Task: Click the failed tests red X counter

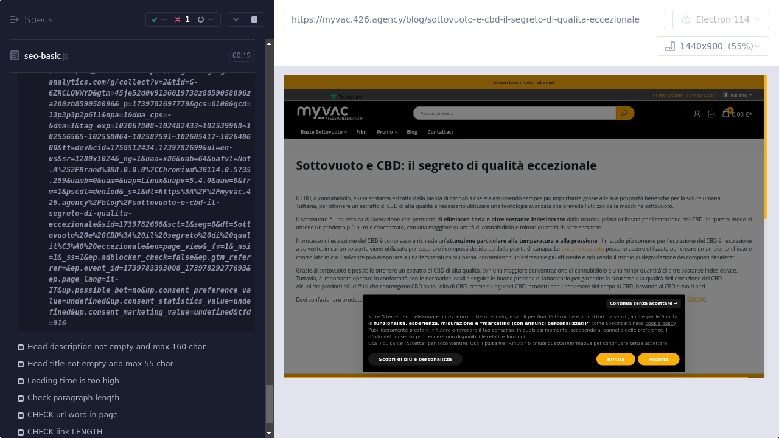Action: click(182, 19)
